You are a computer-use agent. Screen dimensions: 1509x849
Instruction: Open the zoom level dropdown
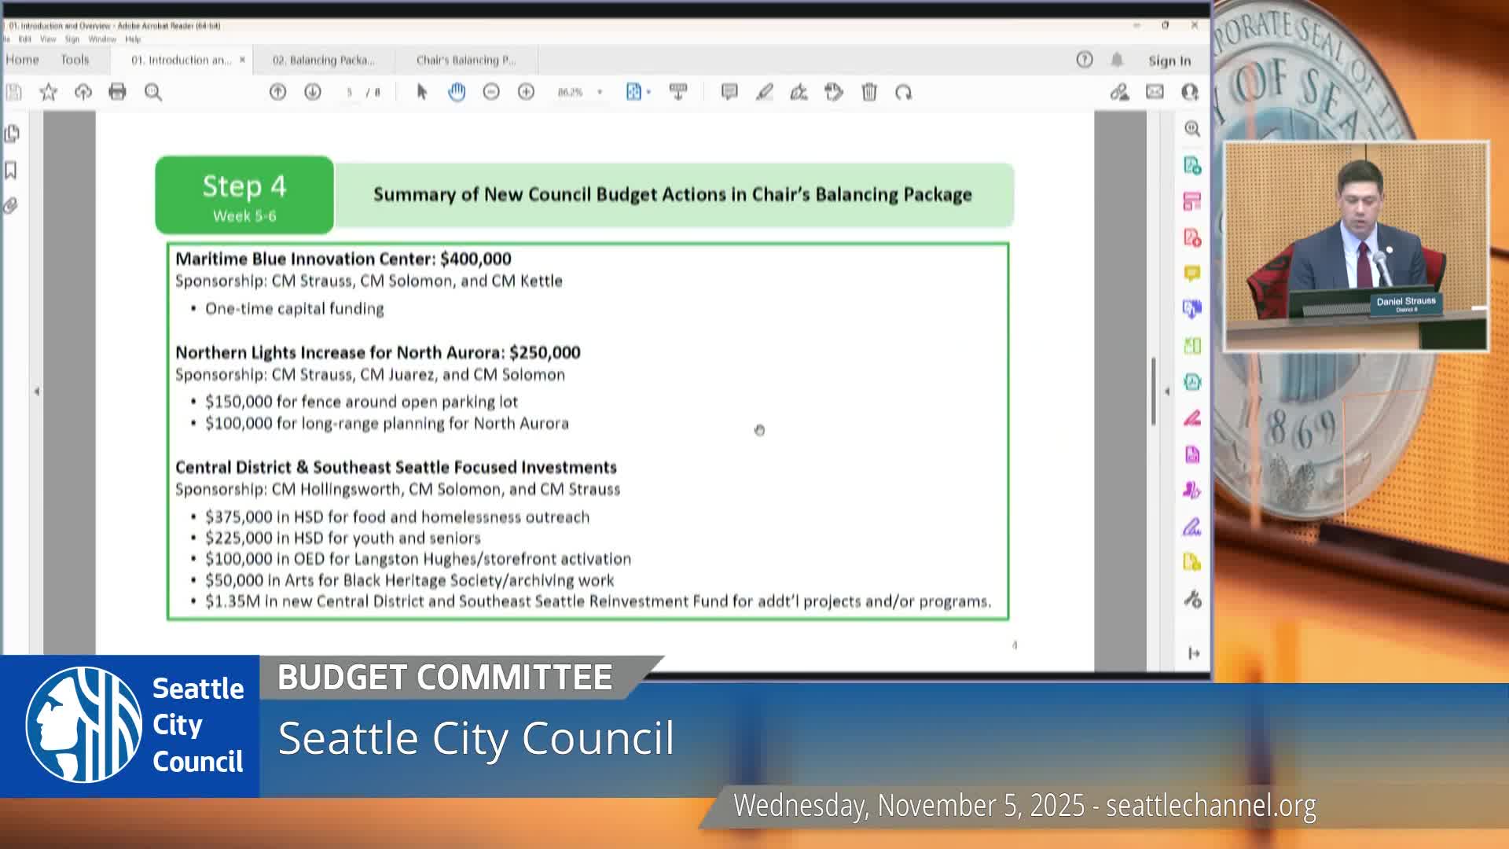click(x=600, y=92)
